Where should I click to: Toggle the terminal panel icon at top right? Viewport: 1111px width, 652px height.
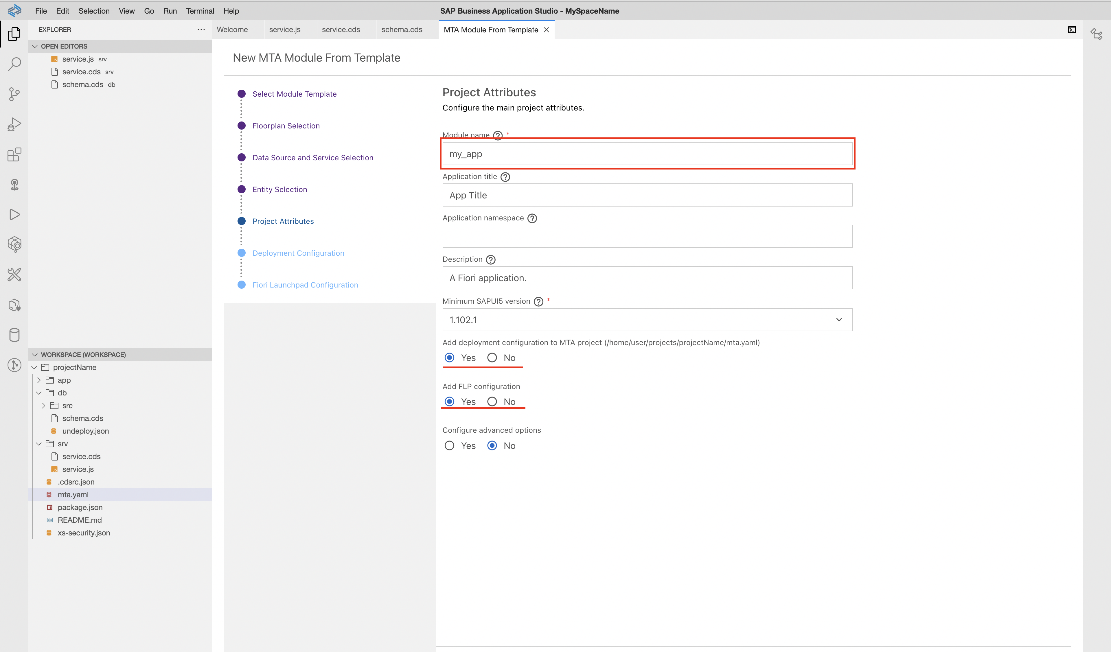coord(1072,30)
